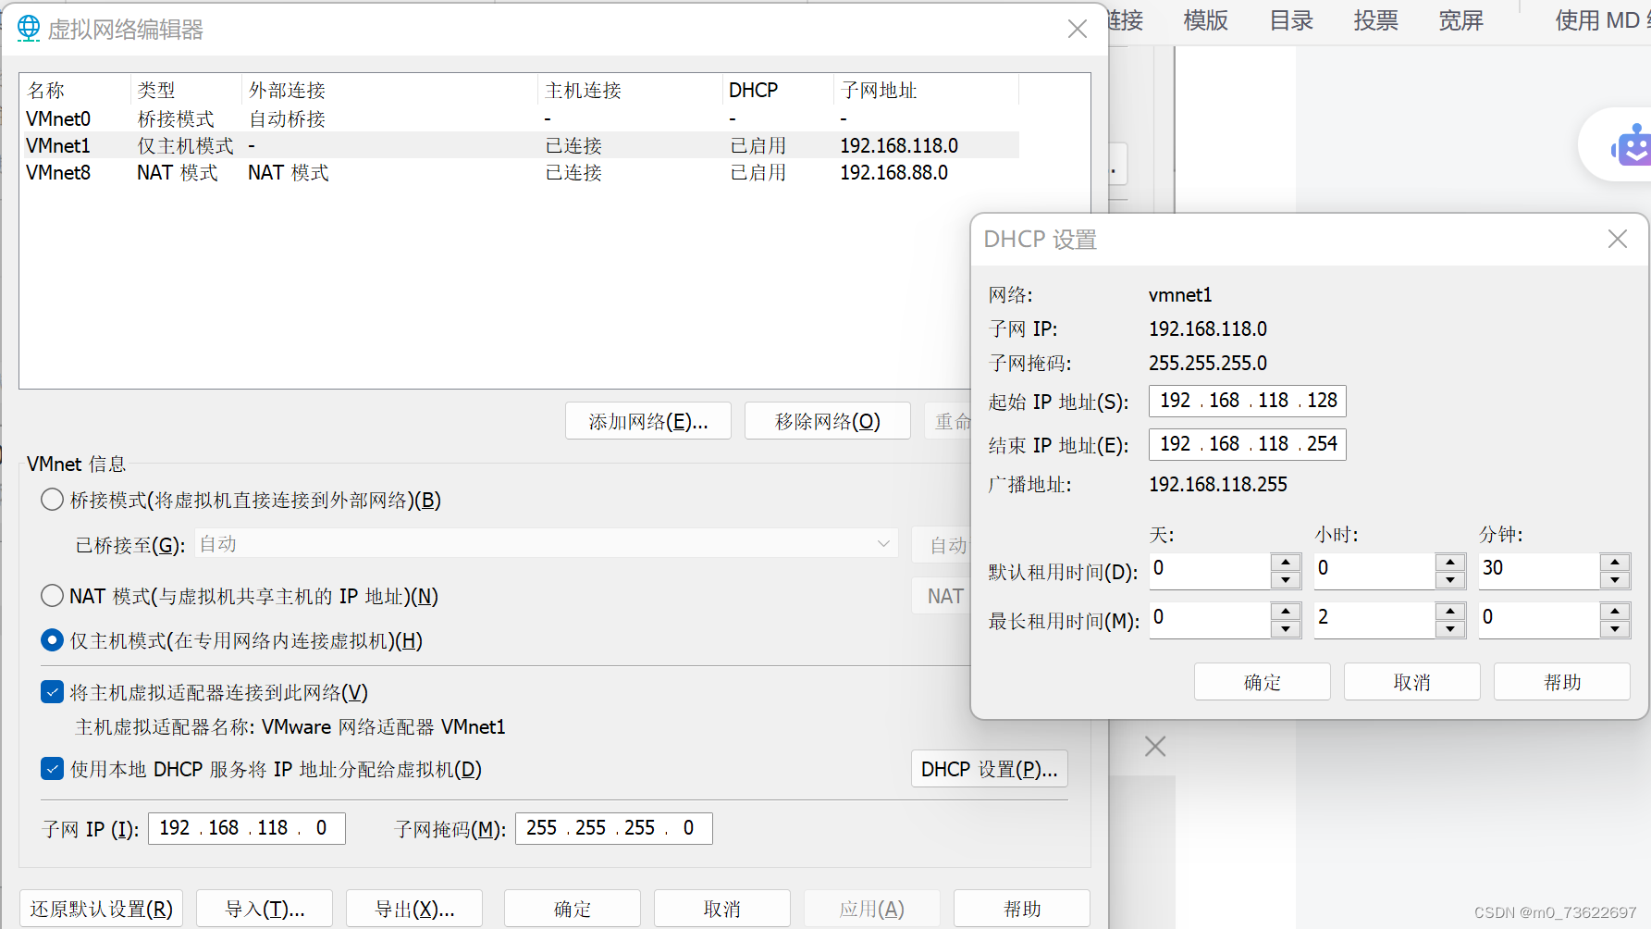Click 移除网络(O) button
This screenshot has width=1651, height=929.
(x=828, y=421)
